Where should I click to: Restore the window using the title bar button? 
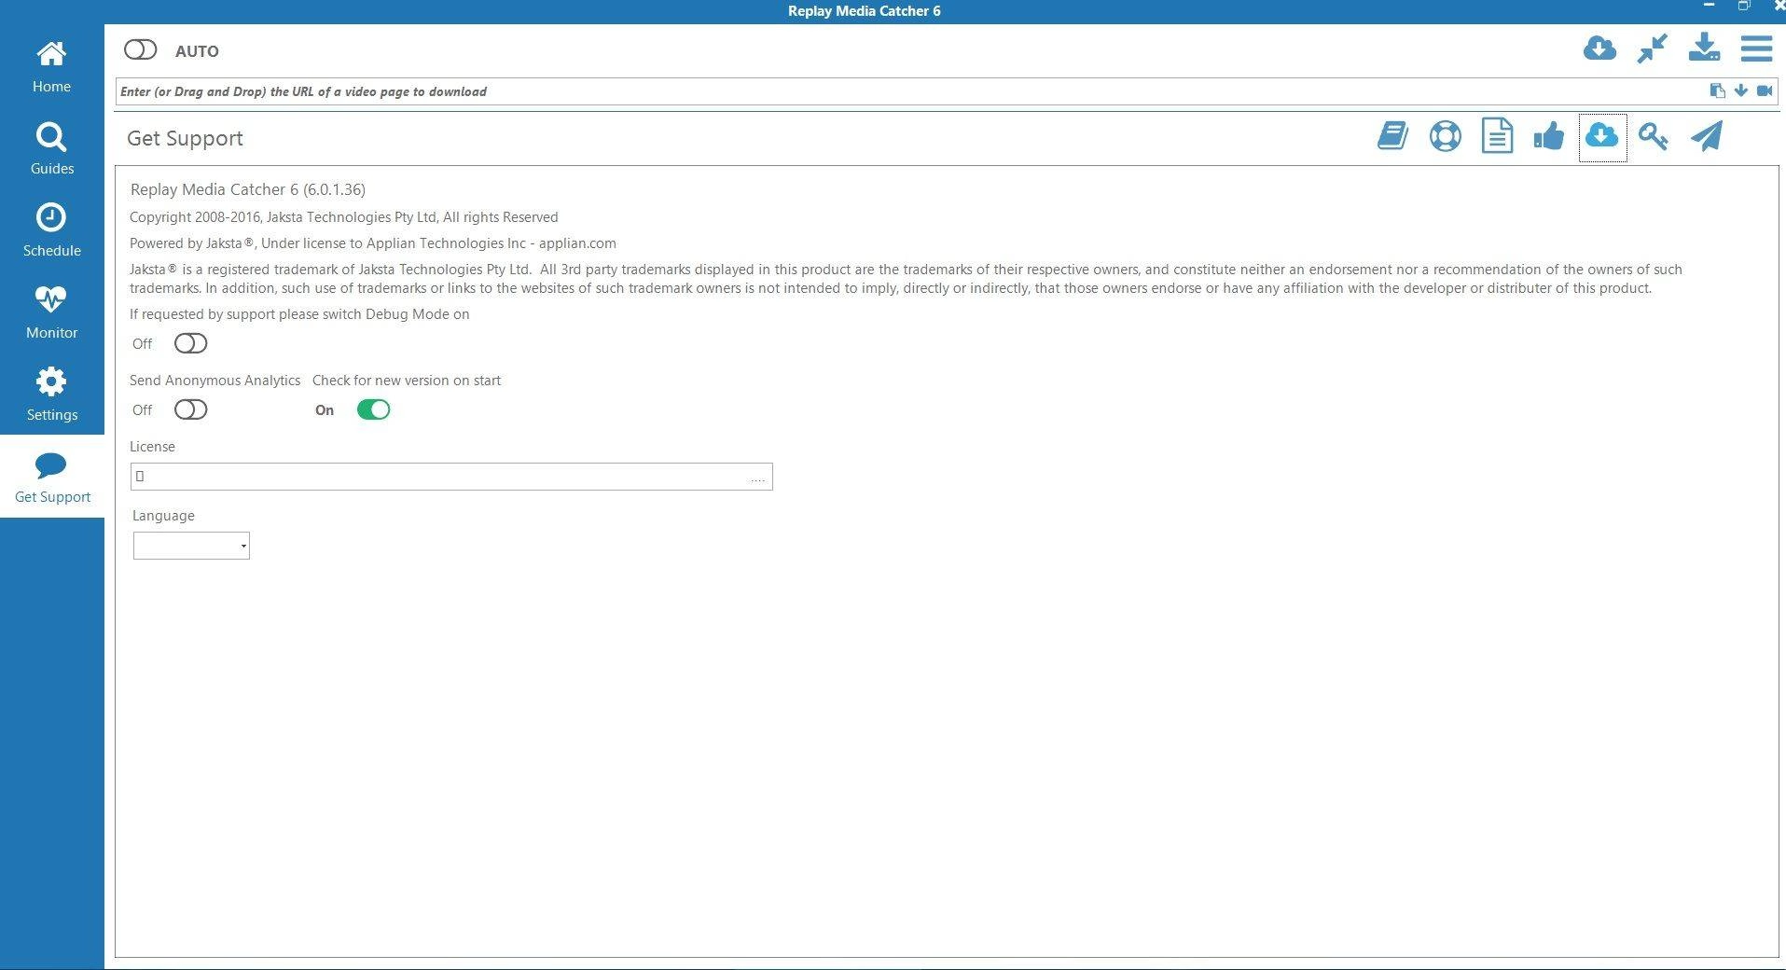click(1744, 6)
